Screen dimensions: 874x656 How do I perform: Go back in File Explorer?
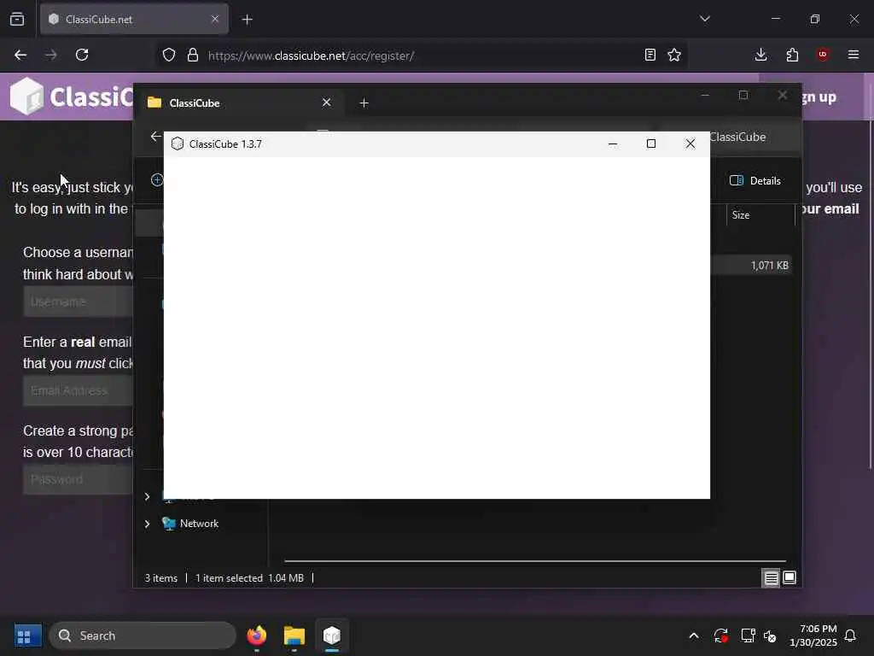[x=156, y=136]
